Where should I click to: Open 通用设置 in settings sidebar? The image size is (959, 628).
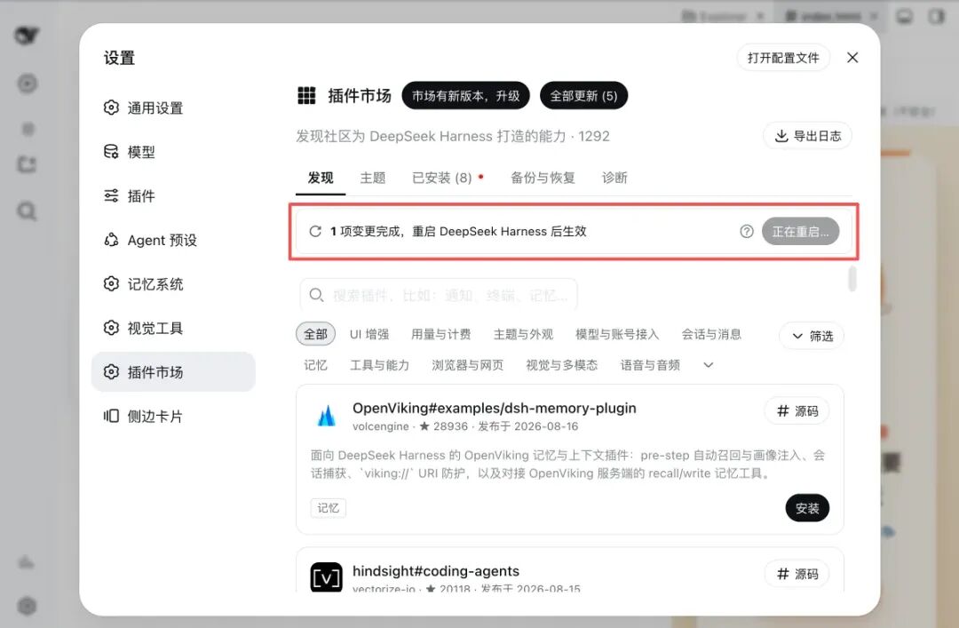pos(173,107)
